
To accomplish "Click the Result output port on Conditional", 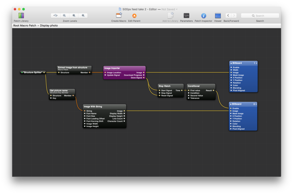I will coord(213,90).
